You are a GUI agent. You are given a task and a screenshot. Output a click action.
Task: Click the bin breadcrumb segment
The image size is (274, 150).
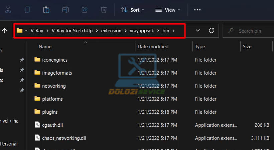pos(166,31)
